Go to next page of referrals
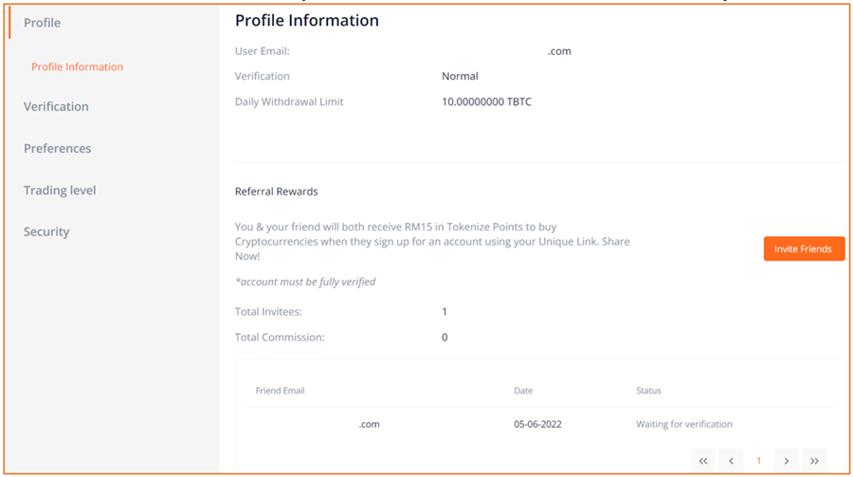This screenshot has width=853, height=477. (x=787, y=461)
